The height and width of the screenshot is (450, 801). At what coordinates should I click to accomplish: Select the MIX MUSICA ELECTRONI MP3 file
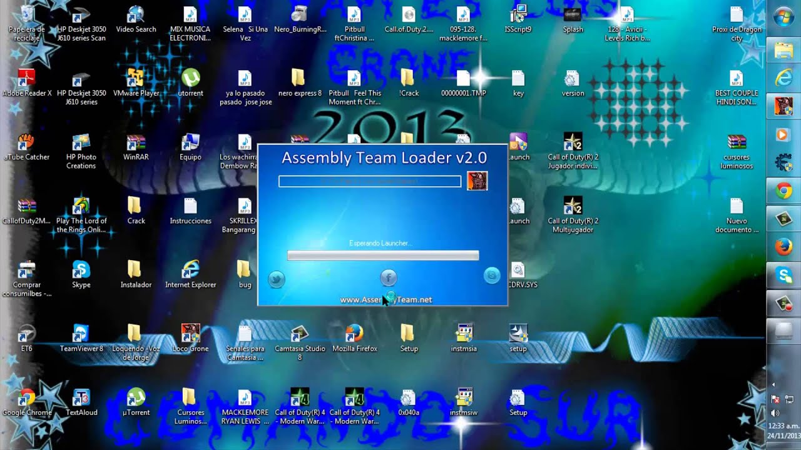pos(190,24)
